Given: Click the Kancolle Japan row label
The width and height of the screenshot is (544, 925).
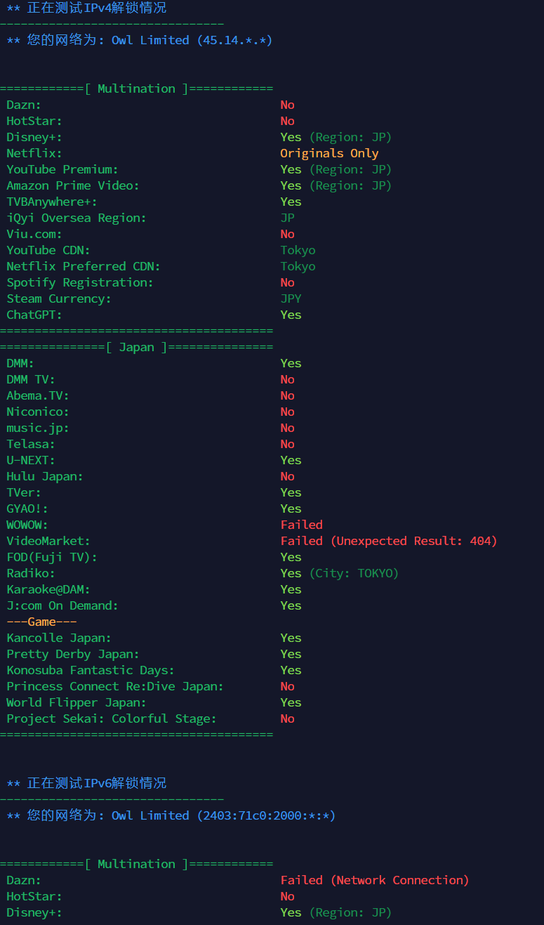Looking at the screenshot, I should pyautogui.click(x=59, y=638).
